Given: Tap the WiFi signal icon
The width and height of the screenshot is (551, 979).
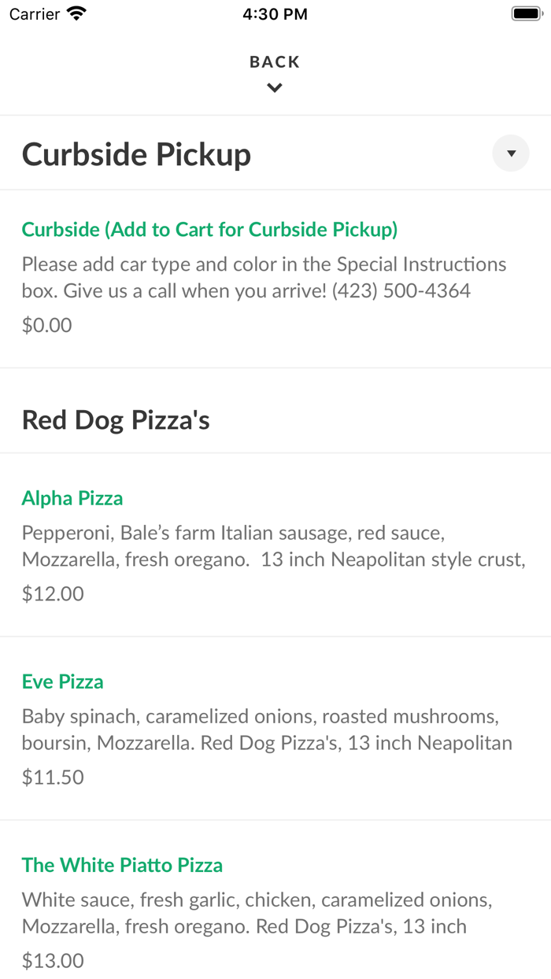Looking at the screenshot, I should pos(75,13).
